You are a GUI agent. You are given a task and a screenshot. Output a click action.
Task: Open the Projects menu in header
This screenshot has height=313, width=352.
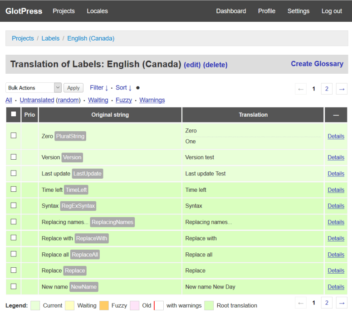coord(64,11)
